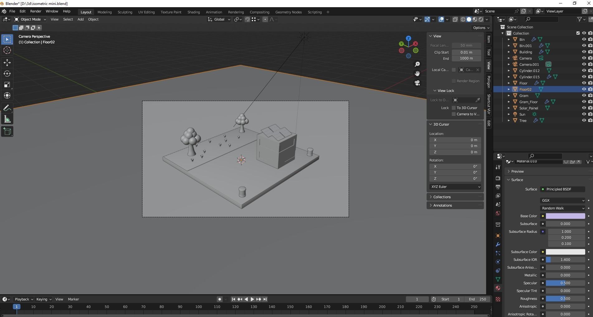
Task: Open the timeline Keying popover
Action: 44,299
